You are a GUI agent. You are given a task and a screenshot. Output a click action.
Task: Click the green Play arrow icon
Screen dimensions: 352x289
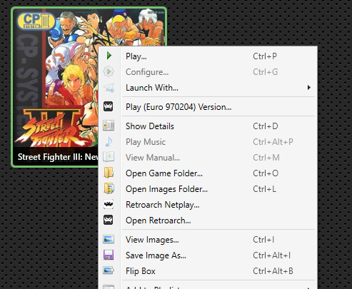tap(109, 56)
